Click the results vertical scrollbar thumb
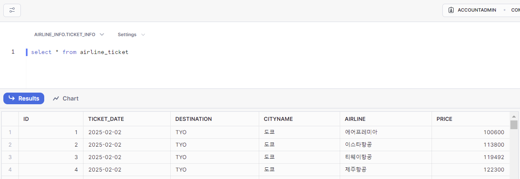Image resolution: width=520 pixels, height=179 pixels. [x=514, y=125]
